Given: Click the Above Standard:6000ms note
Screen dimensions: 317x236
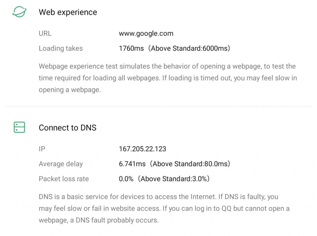Looking at the screenshot, I should [x=189, y=48].
